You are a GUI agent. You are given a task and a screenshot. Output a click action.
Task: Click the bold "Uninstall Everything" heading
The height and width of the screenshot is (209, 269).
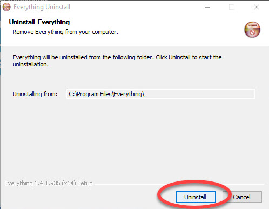click(39, 22)
